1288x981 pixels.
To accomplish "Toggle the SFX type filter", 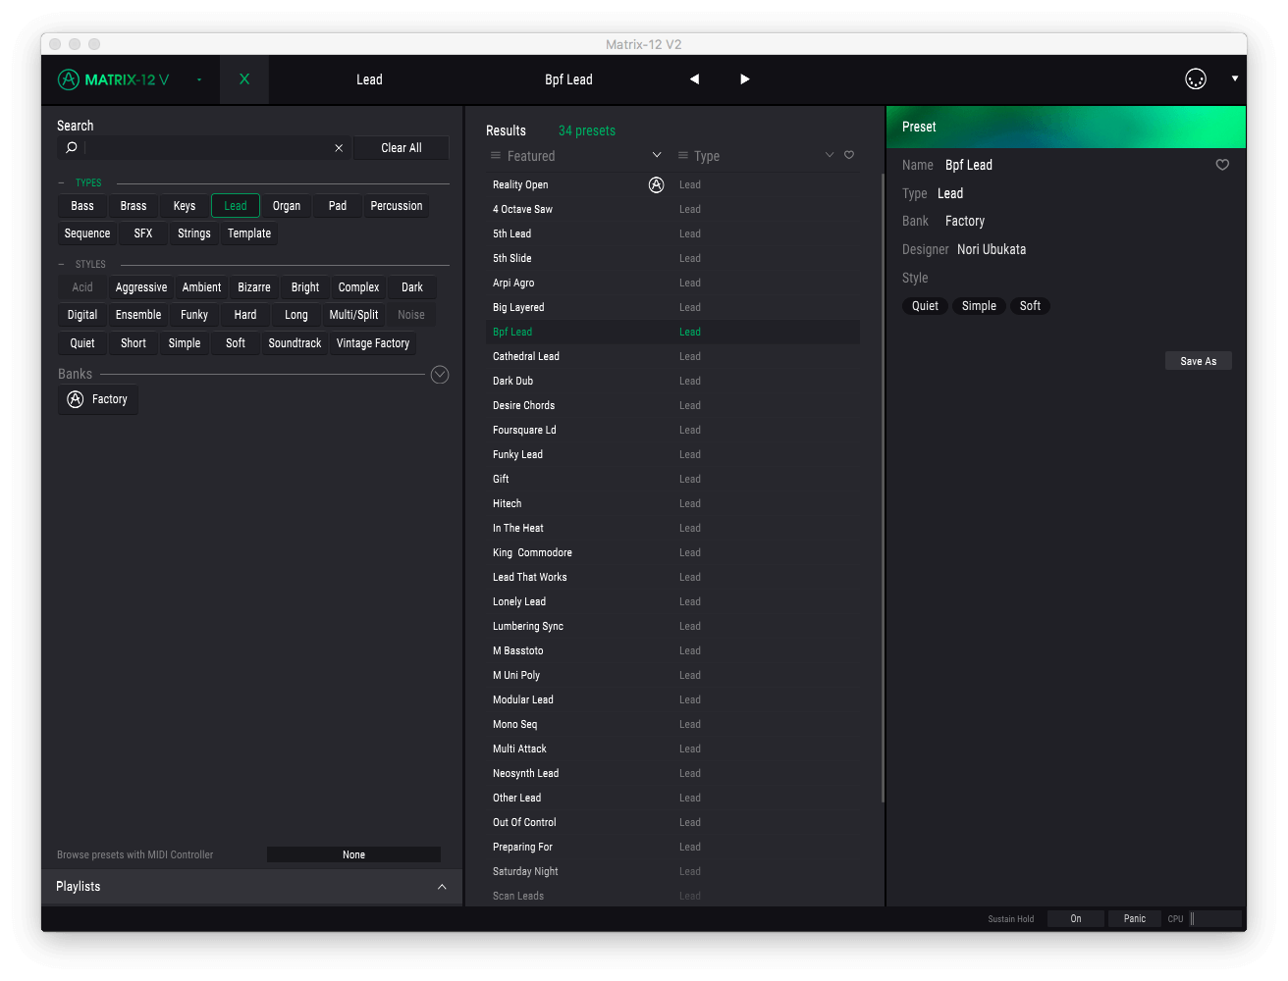I will tap(143, 233).
